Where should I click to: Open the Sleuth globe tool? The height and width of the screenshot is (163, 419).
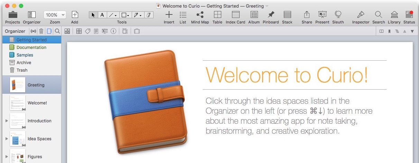click(x=338, y=14)
